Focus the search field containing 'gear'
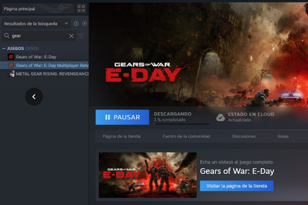The width and height of the screenshot is (308, 205). [39, 36]
